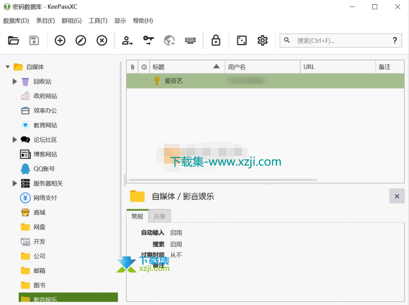Choose the 教育网站 group
Image resolution: width=409 pixels, height=305 pixels.
[45, 125]
